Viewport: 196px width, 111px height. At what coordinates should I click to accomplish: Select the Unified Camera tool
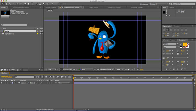coord(17,4)
